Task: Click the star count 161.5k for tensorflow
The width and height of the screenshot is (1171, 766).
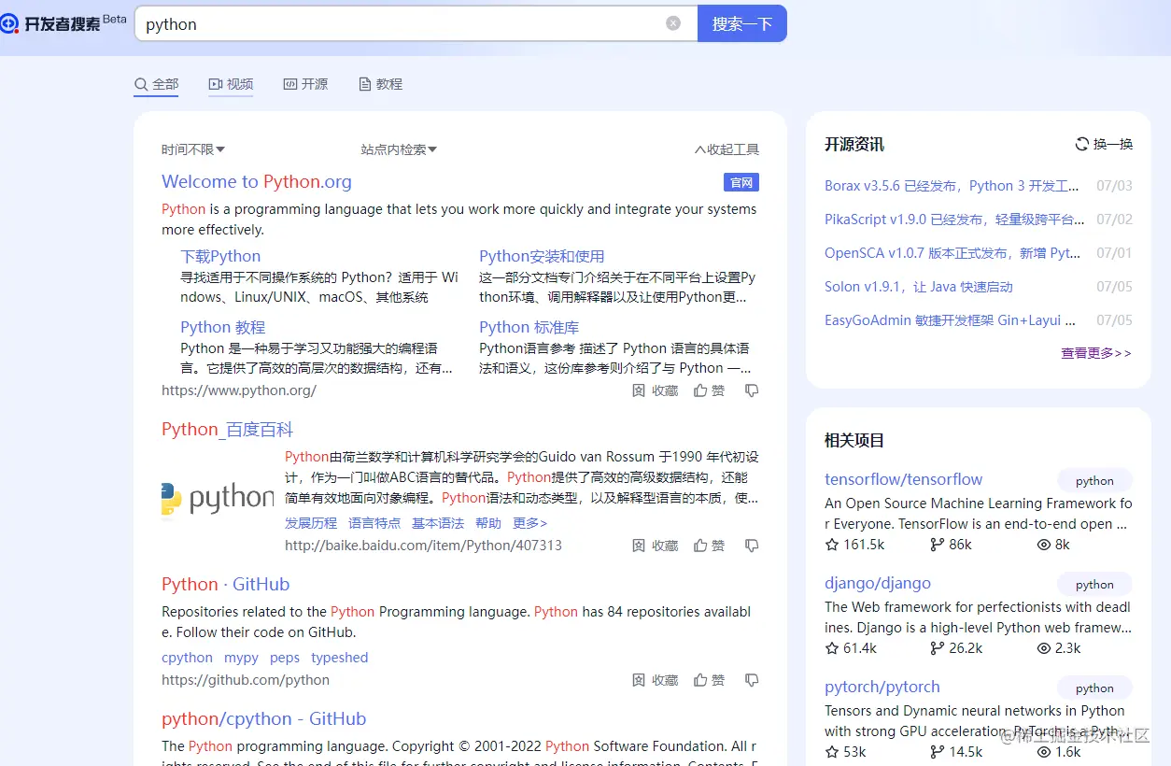Action: (854, 545)
